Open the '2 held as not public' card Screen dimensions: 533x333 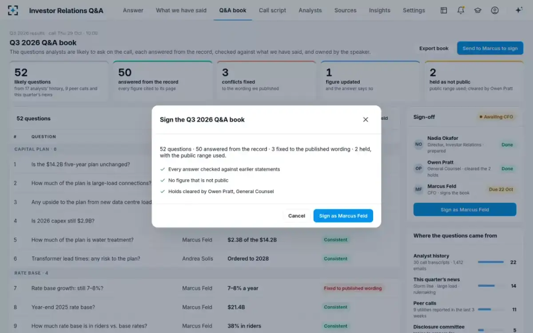(x=474, y=81)
